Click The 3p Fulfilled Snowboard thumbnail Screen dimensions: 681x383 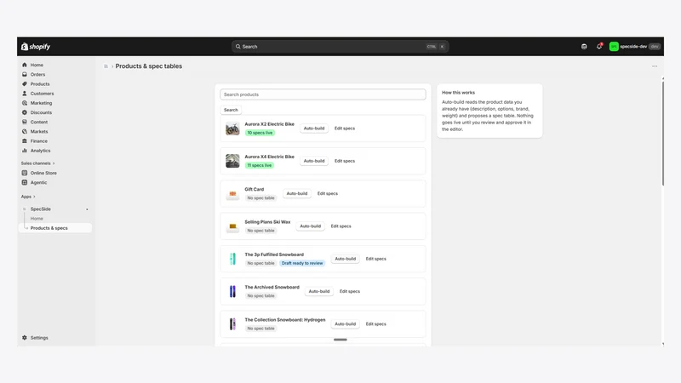coord(232,259)
